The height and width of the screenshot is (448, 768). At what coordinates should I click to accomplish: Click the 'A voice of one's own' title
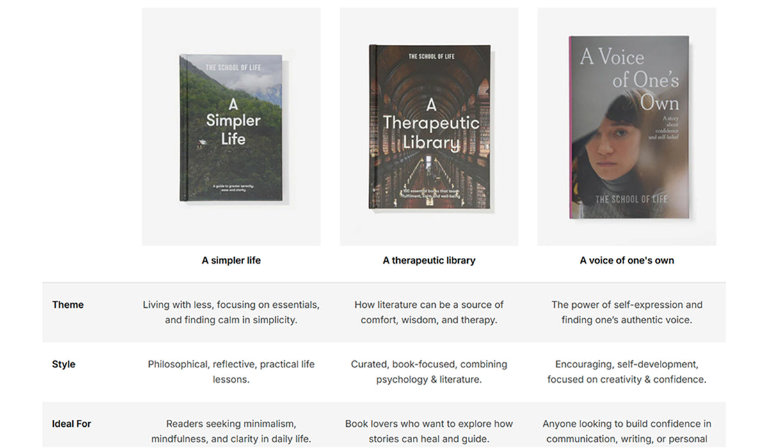(627, 260)
